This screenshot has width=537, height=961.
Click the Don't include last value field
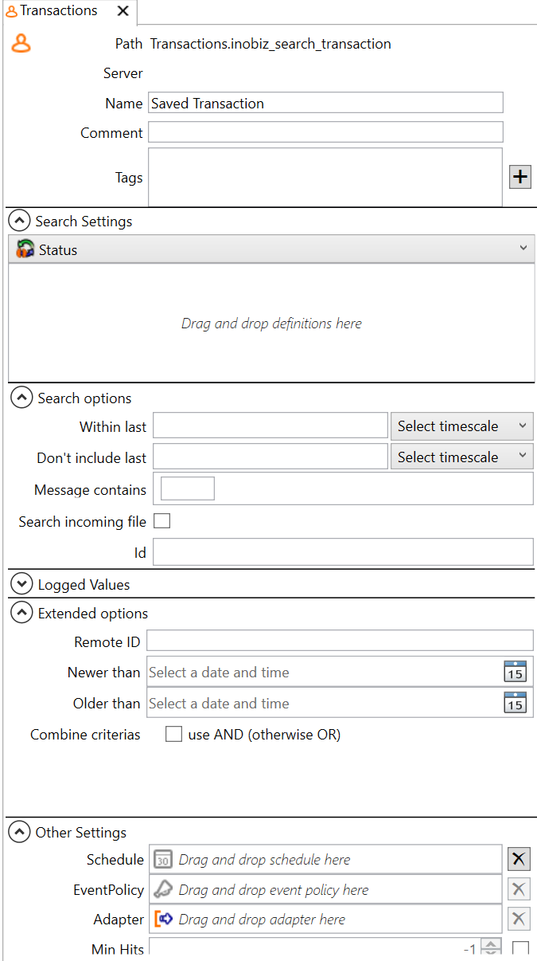[270, 457]
